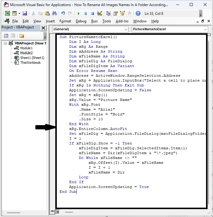Toggle Design Mode icon in the toolbar

coord(100,13)
